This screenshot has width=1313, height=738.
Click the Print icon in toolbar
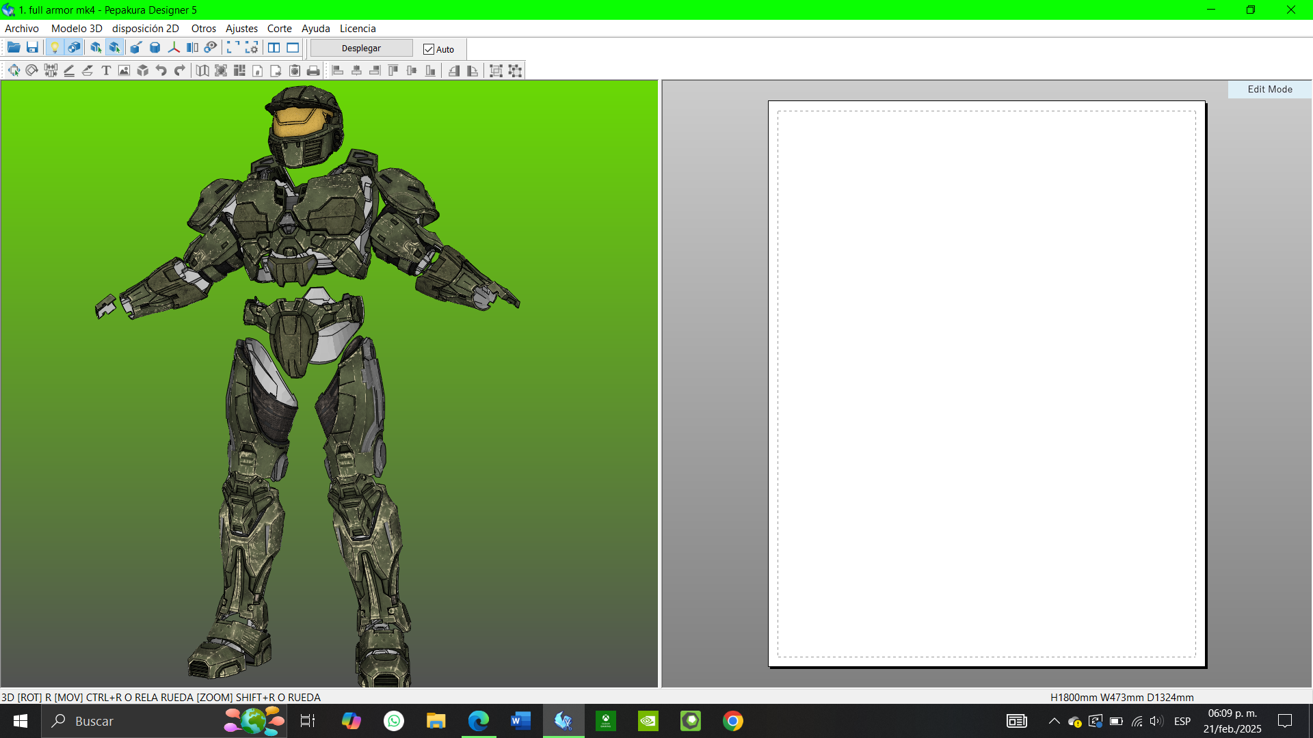point(313,70)
